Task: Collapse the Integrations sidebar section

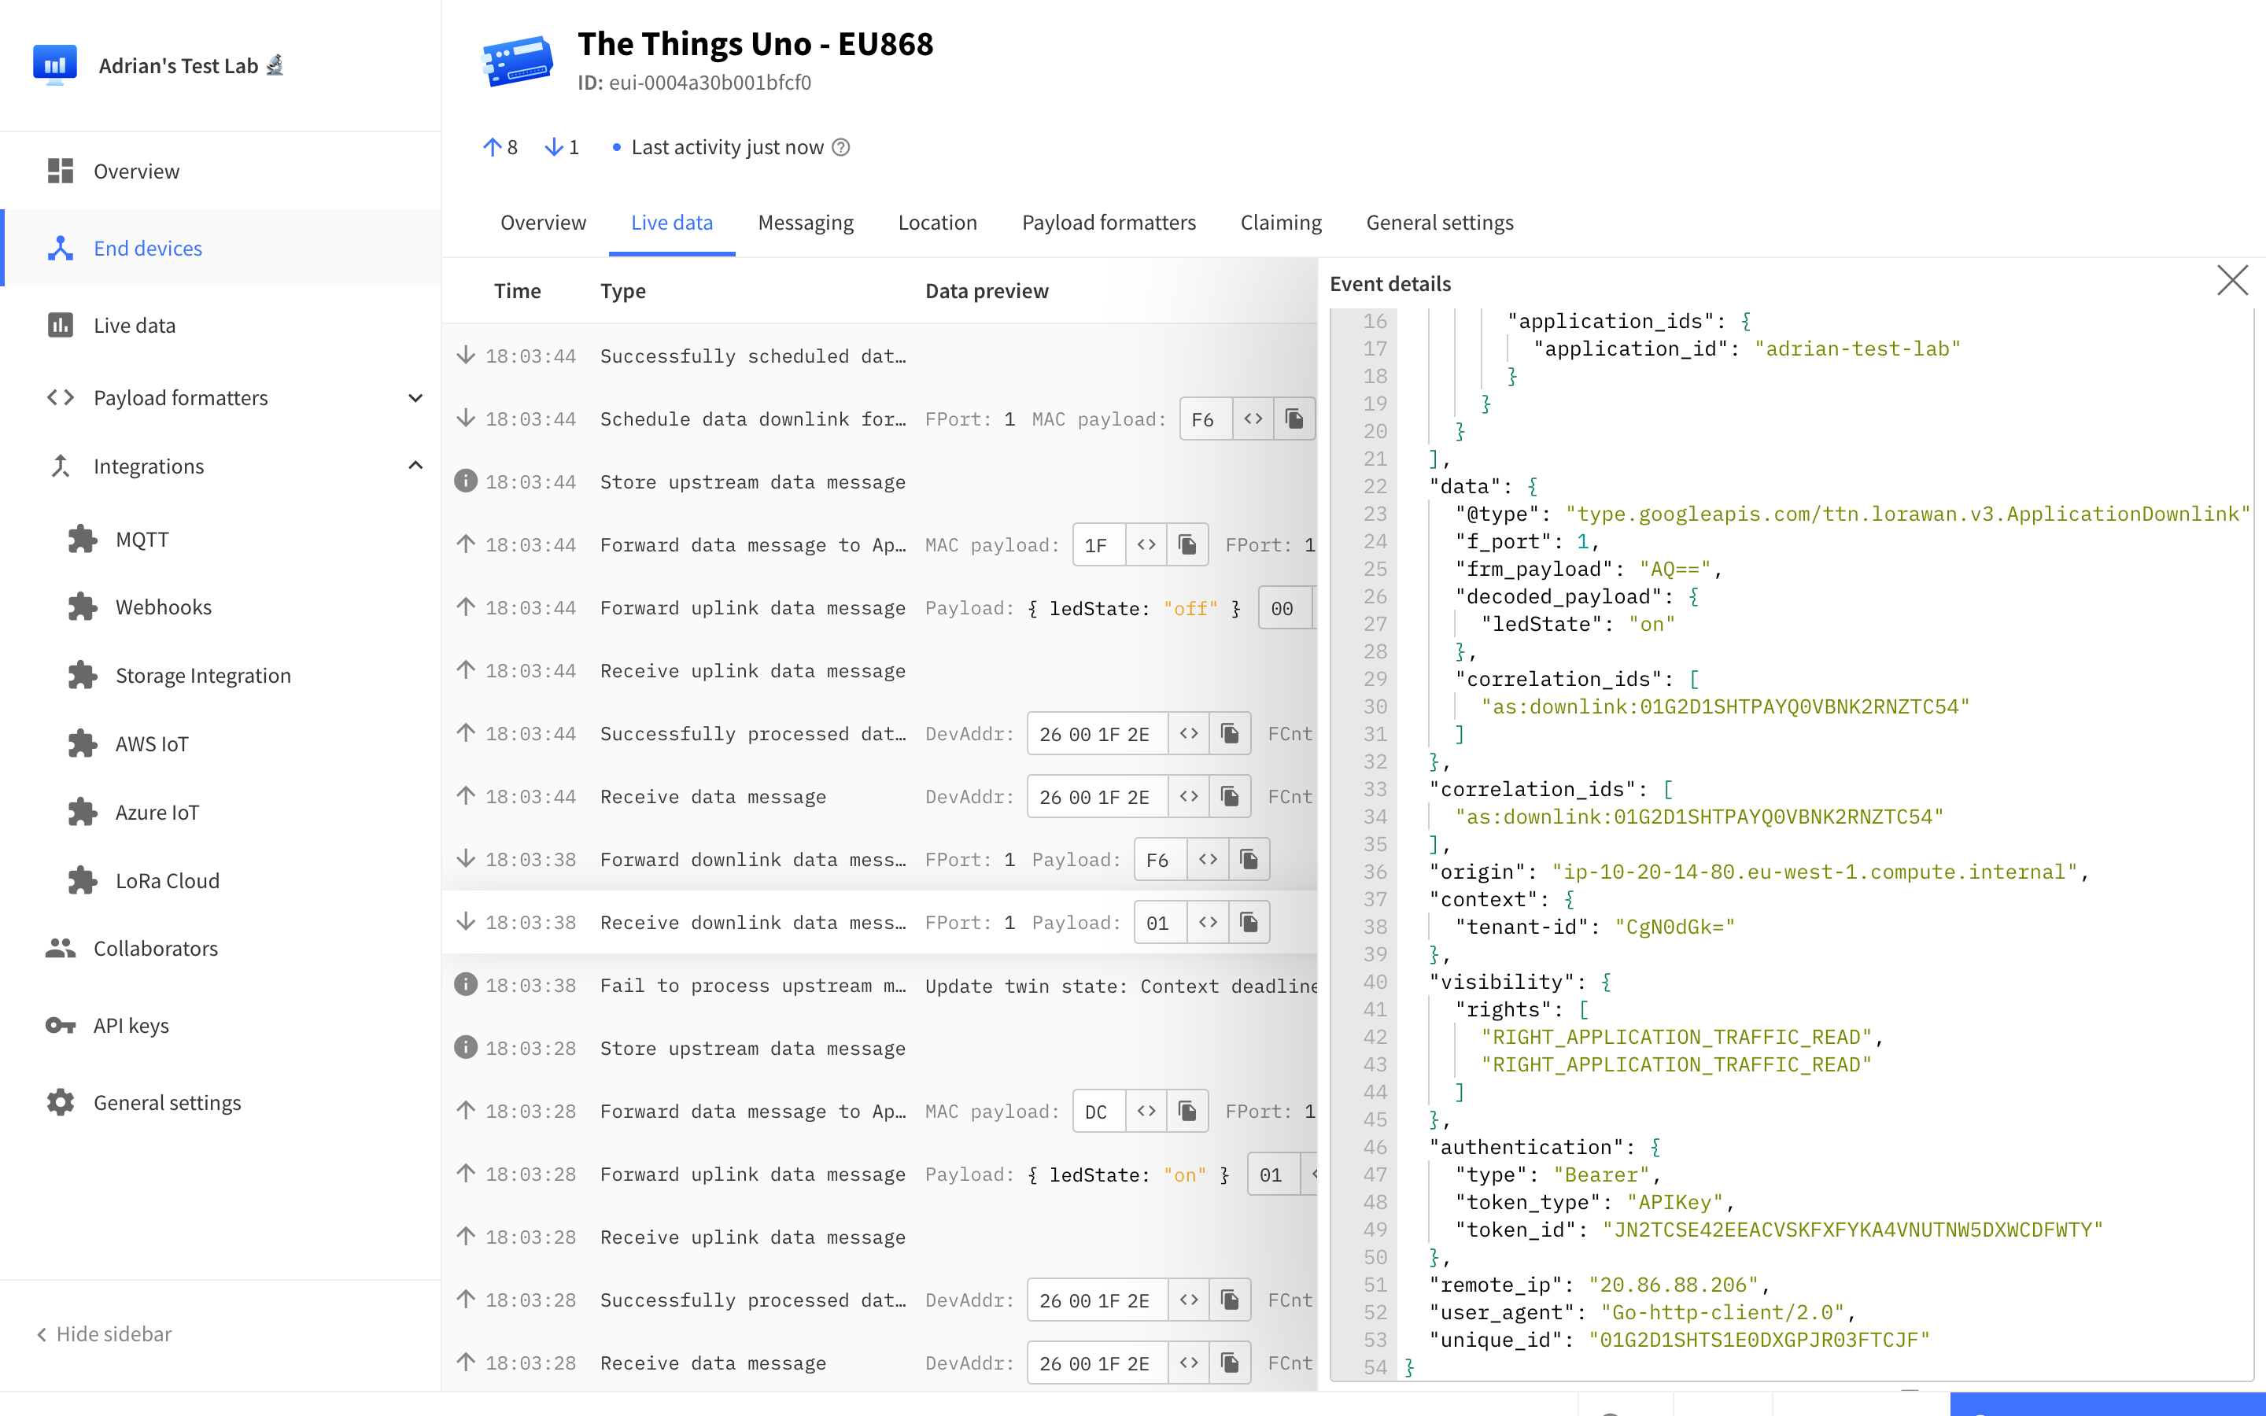Action: click(x=415, y=466)
